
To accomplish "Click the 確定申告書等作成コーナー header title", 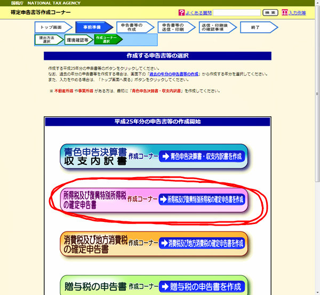I will click(41, 12).
